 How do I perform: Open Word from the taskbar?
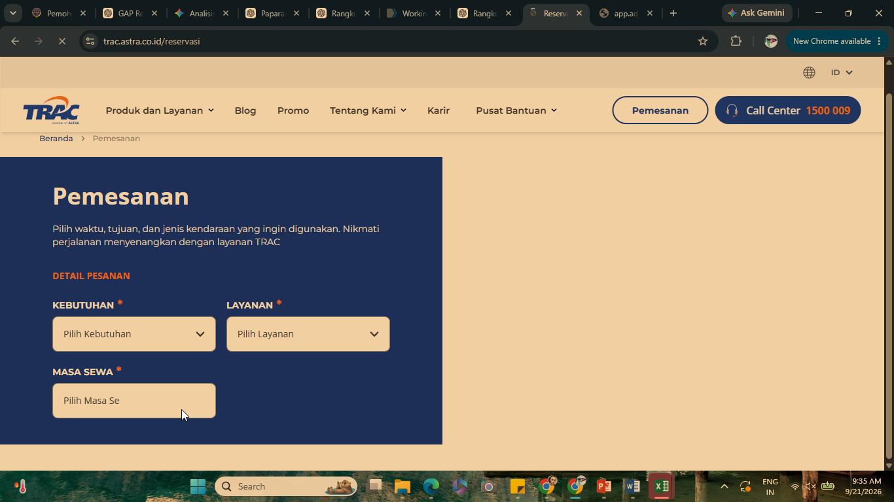(x=632, y=486)
